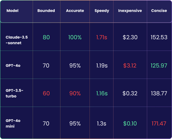Click the Accurate column header
This screenshot has height=139, width=172.
(x=75, y=11)
